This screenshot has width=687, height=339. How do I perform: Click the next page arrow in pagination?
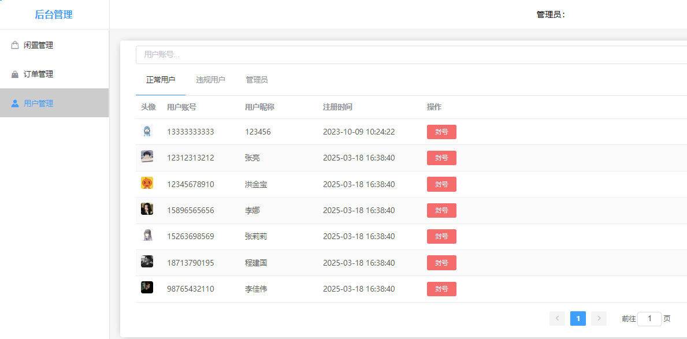click(599, 318)
